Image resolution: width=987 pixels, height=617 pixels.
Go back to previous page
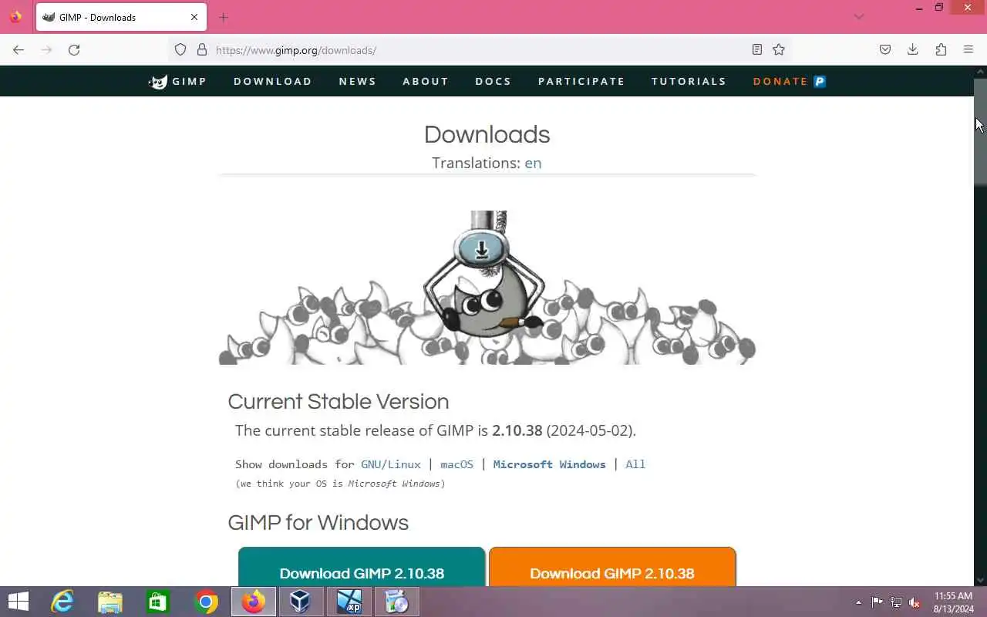point(19,50)
